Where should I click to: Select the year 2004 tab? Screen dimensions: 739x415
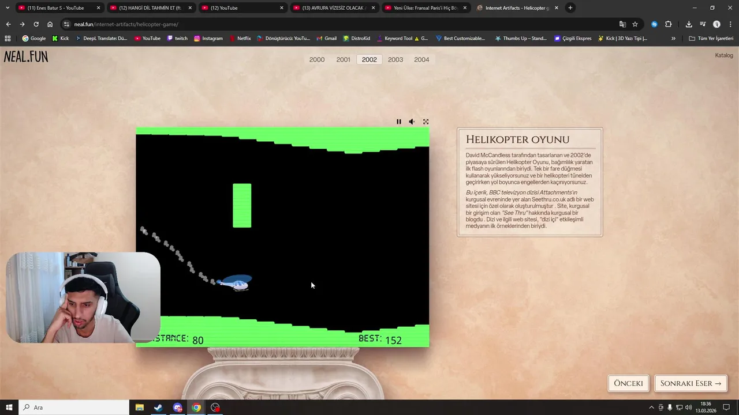pyautogui.click(x=421, y=59)
